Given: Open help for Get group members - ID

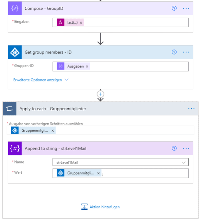Looking at the screenshot, I should pyautogui.click(x=174, y=52).
